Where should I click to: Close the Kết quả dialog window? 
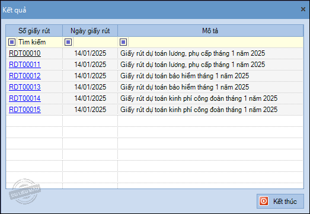coord(303,9)
